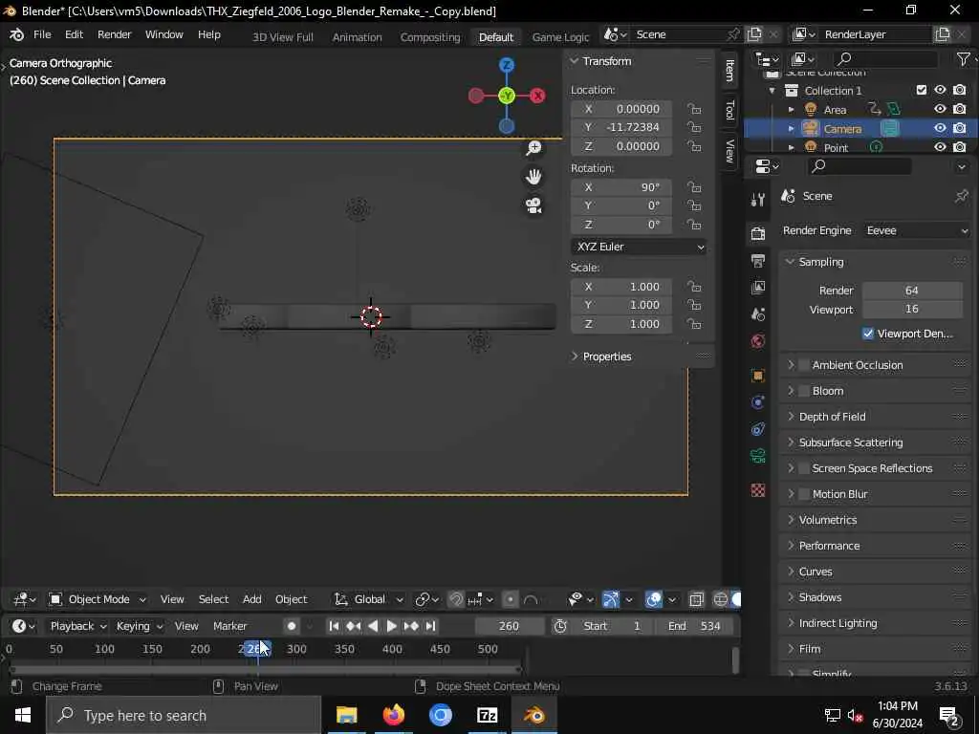
Task: Open the Render properties tab icon
Action: pos(758,233)
